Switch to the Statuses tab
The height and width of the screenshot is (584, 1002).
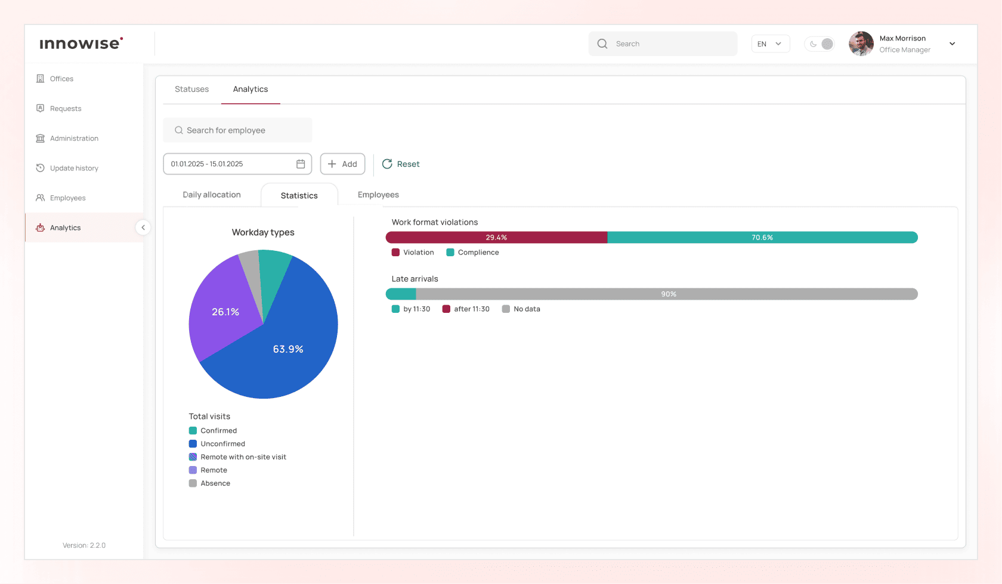(x=191, y=89)
